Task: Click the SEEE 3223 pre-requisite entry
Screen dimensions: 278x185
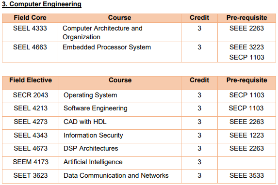Action: 246,47
